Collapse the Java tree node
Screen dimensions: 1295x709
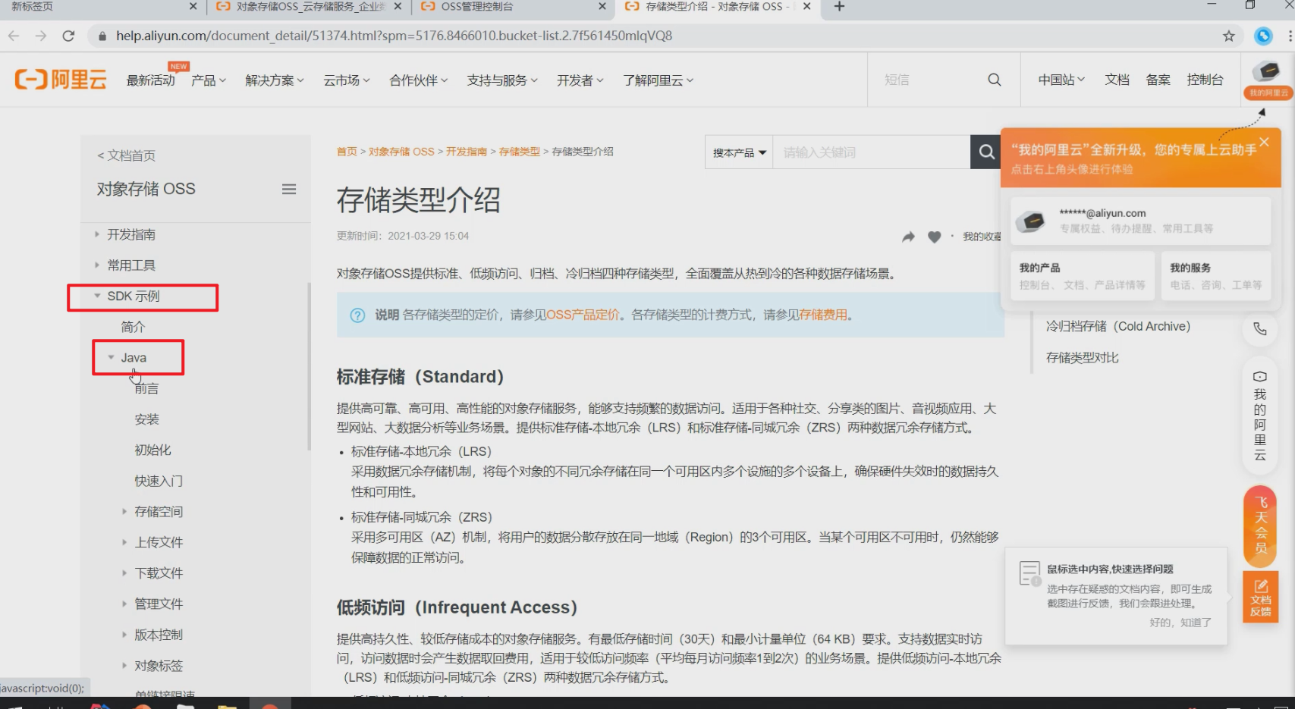pos(112,358)
